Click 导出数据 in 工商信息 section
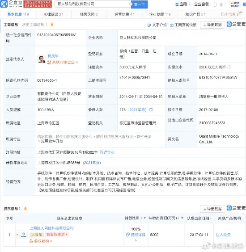Viewport: 246px width, 252px height. click(x=212, y=25)
